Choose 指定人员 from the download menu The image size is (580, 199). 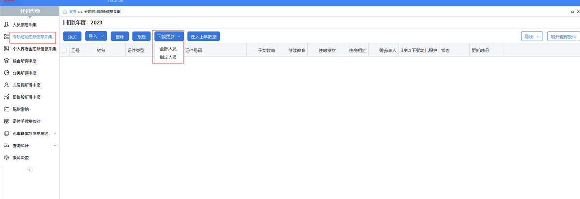coord(168,57)
